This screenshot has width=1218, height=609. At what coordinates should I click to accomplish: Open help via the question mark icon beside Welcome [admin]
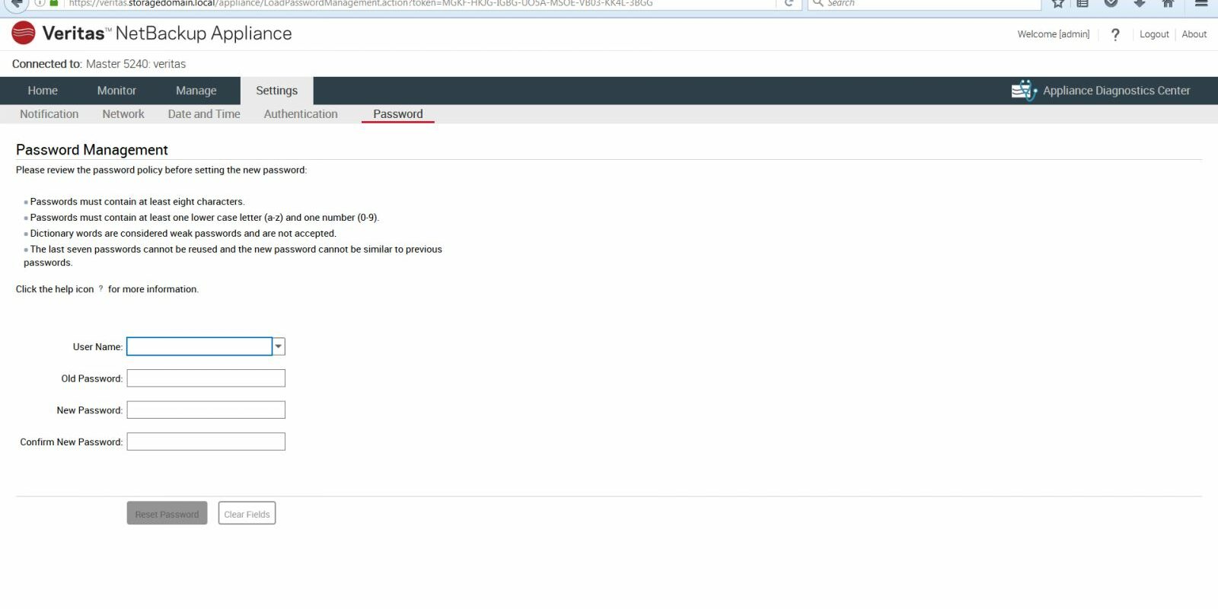pos(1115,35)
